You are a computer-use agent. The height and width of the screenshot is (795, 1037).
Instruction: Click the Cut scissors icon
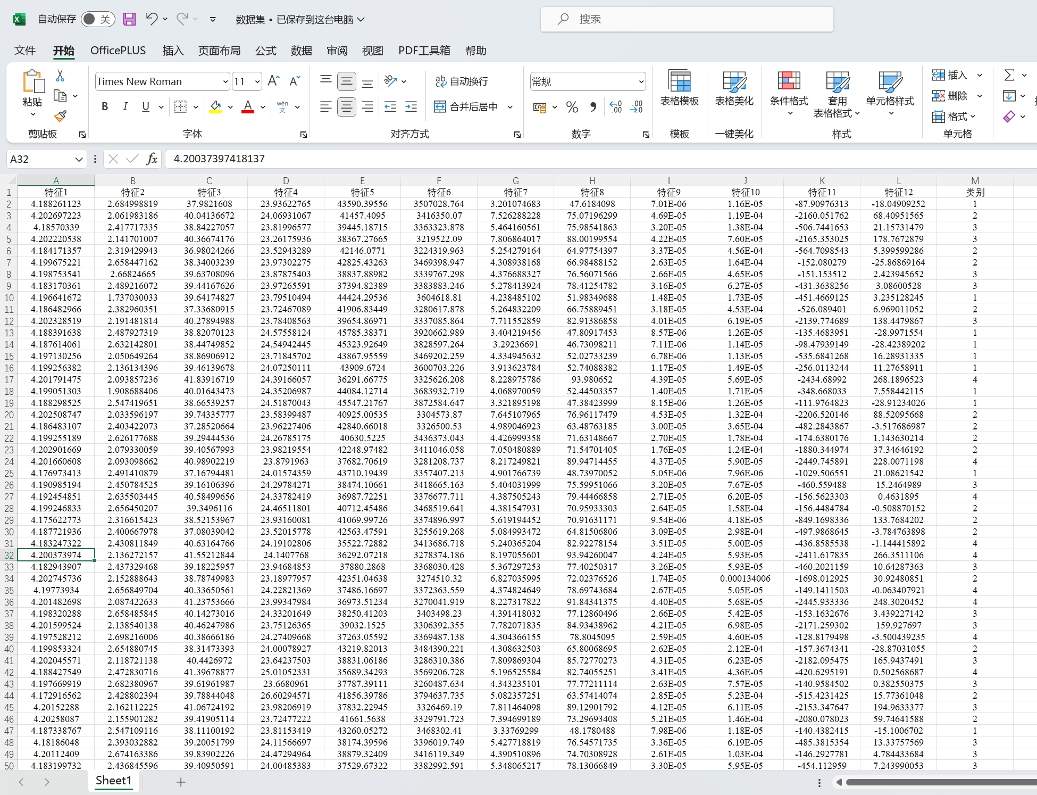click(x=60, y=76)
